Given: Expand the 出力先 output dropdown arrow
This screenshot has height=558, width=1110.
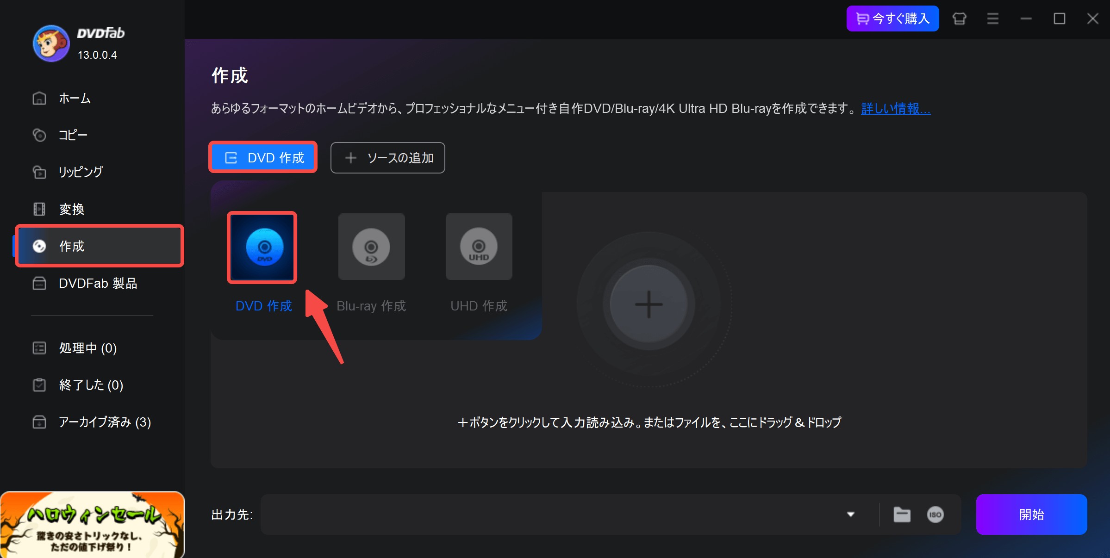Looking at the screenshot, I should point(850,515).
